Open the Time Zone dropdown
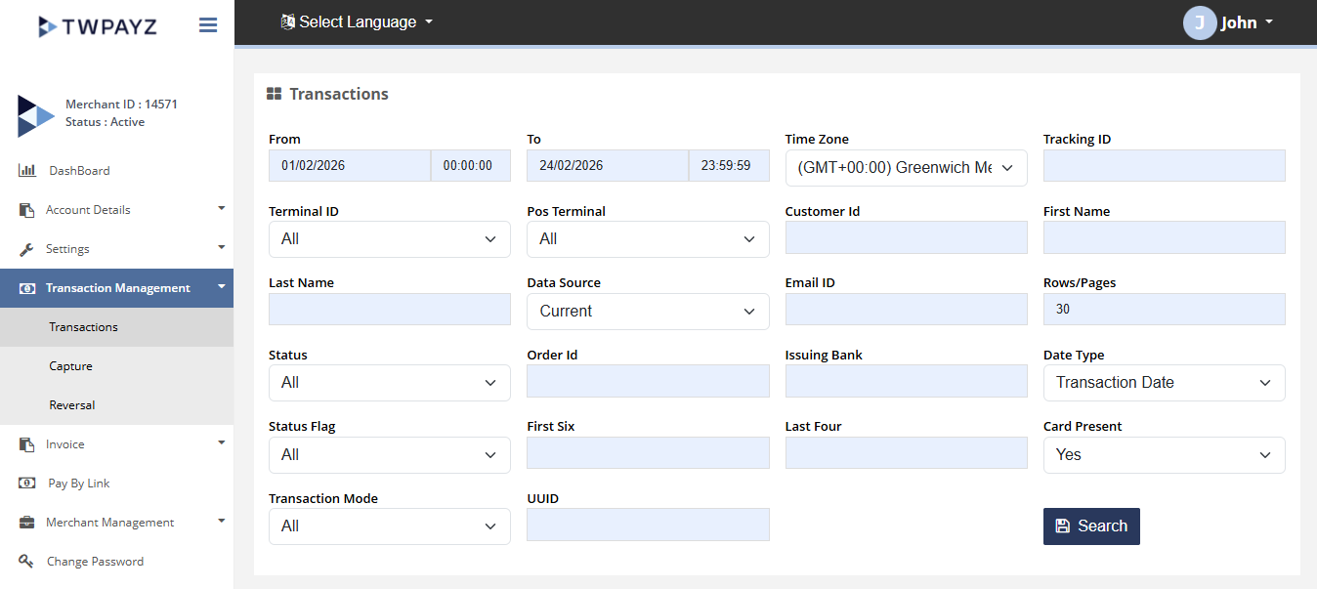Viewport: 1317px width, 589px height. (906, 168)
